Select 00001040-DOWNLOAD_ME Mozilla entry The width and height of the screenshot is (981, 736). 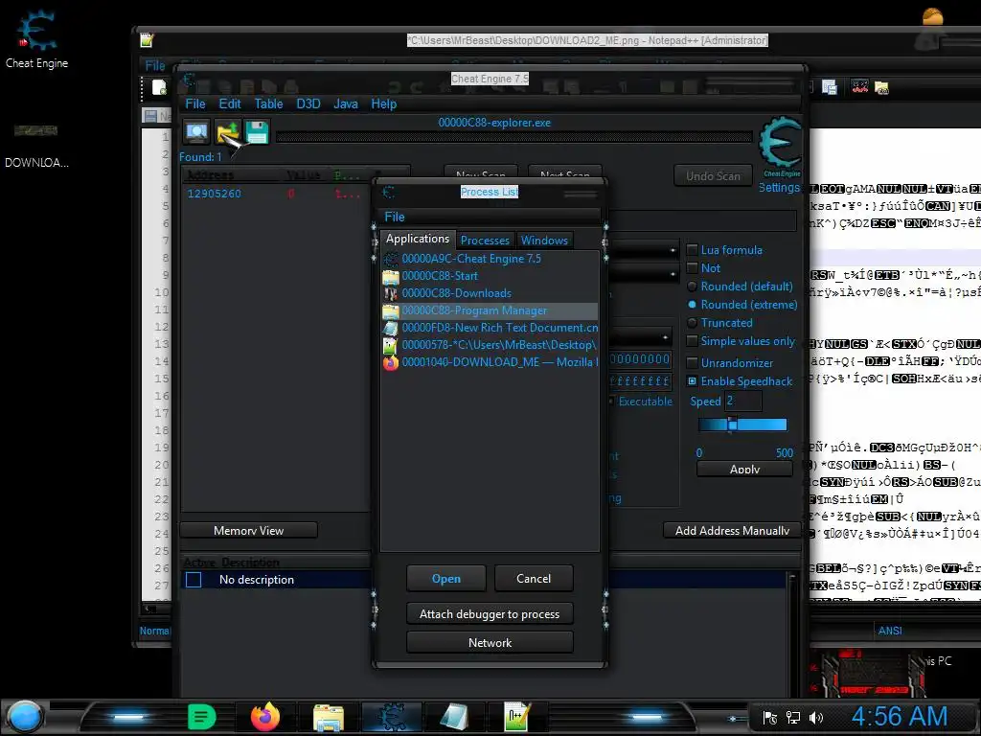click(x=490, y=361)
